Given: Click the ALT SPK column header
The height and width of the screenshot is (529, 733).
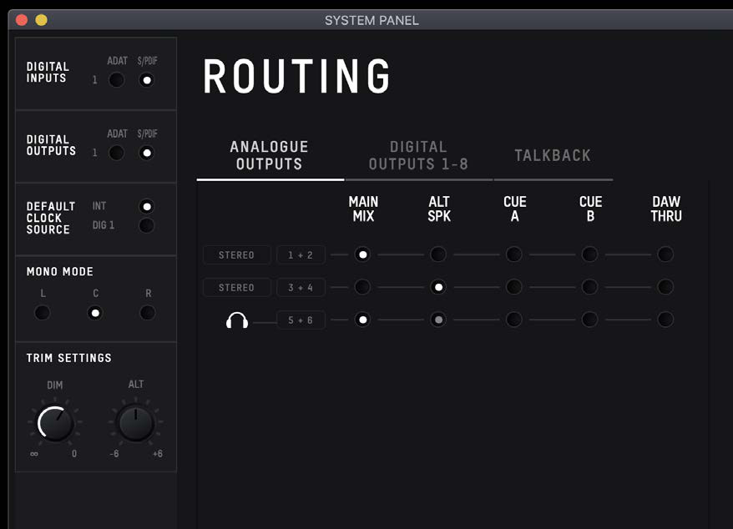Looking at the screenshot, I should tap(439, 209).
